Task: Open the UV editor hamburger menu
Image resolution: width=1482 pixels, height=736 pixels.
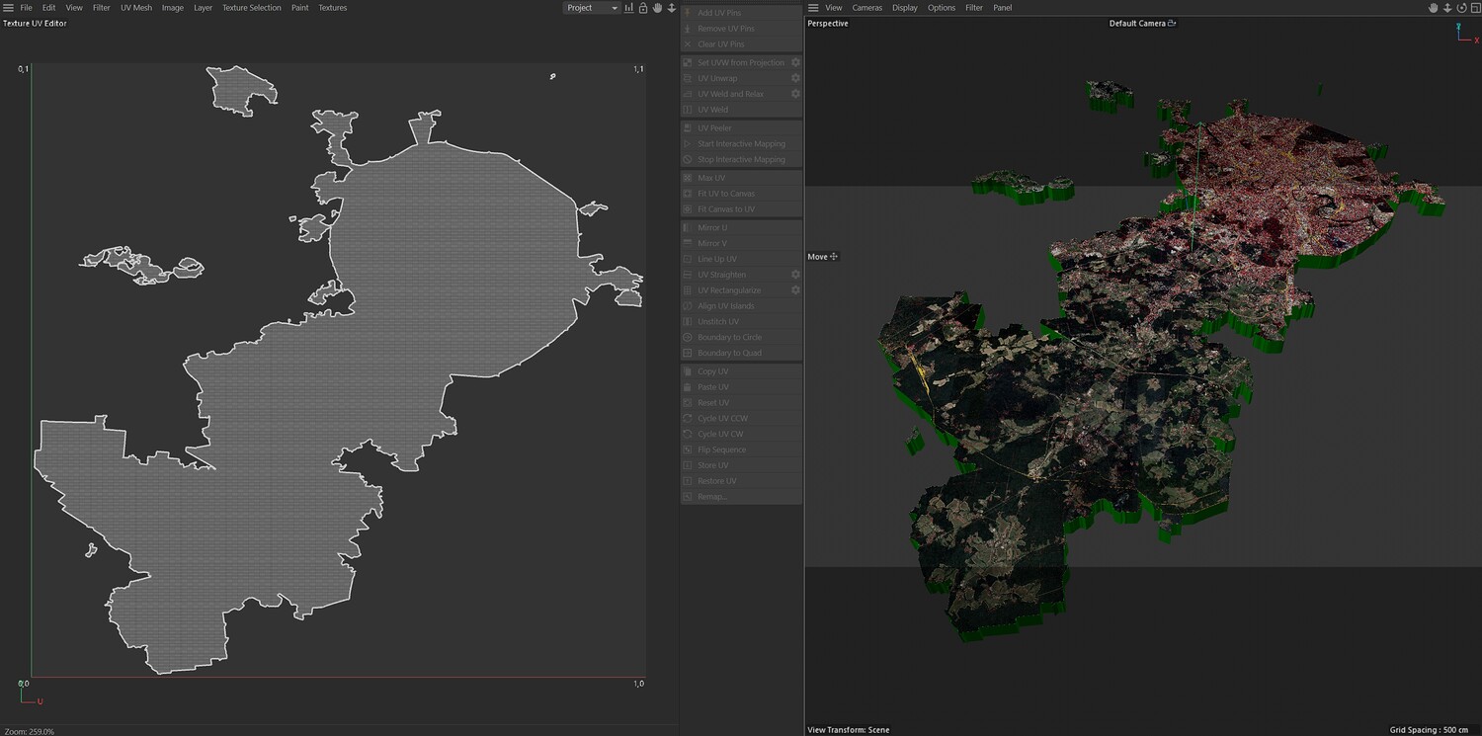Action: (8, 8)
